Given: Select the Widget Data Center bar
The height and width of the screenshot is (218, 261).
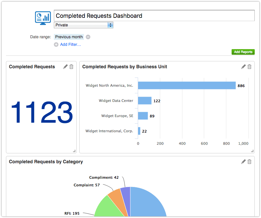Looking at the screenshot, I should 145,101.
